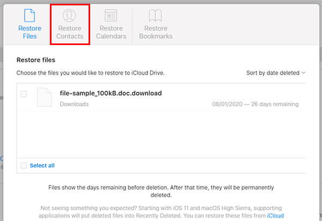Open the iCloud link in the footer note
322x221 pixels.
click(x=275, y=216)
